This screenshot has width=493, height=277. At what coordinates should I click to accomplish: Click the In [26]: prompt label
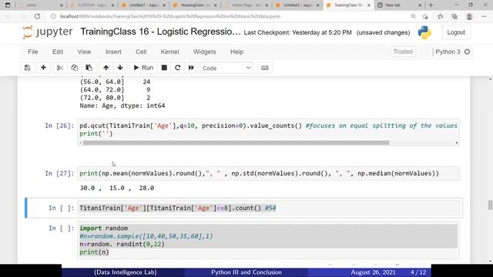59,125
